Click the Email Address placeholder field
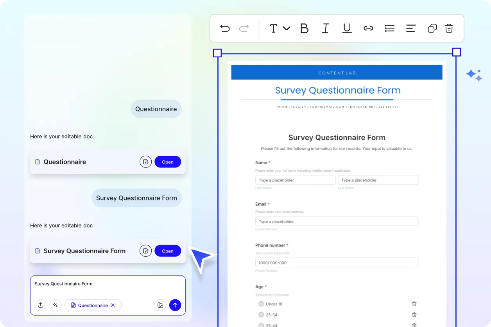This screenshot has height=327, width=491. tap(337, 221)
